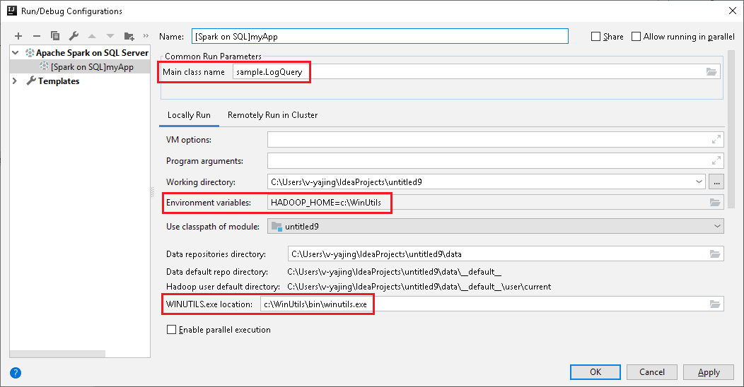Select [Spark on SQL]myApp tree item
The image size is (744, 387).
80,67
